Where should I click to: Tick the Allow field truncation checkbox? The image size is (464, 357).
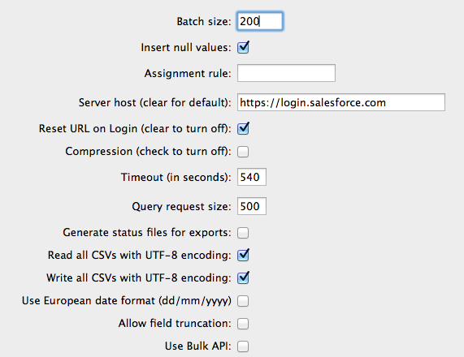[x=243, y=324]
